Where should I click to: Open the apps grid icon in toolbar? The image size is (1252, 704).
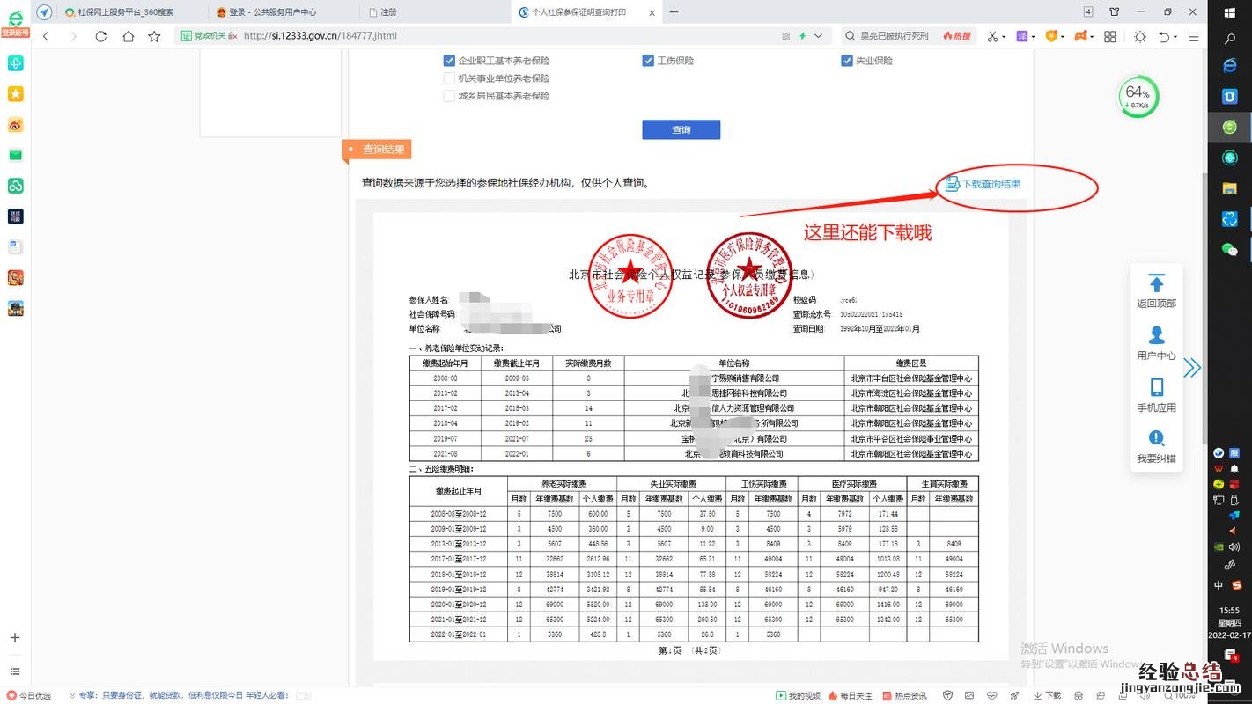click(x=1110, y=36)
